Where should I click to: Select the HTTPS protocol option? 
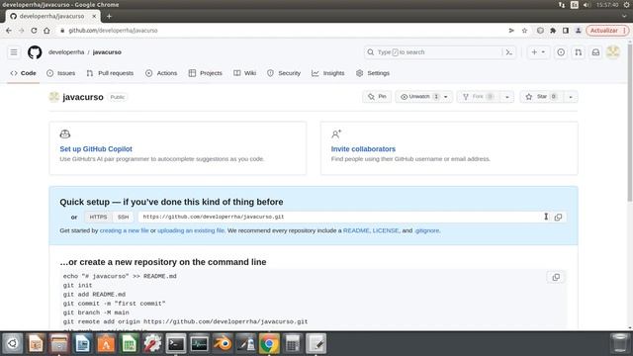coord(98,217)
